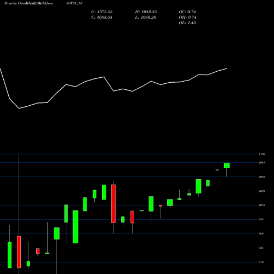Click the close price value C: 1083.55
The image size is (274, 274).
101,18
